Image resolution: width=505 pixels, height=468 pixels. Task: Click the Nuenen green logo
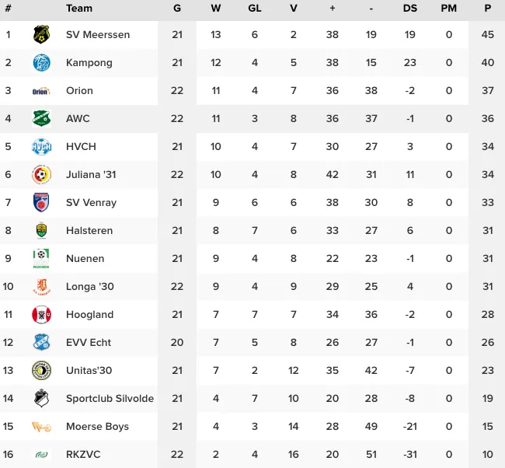(41, 259)
